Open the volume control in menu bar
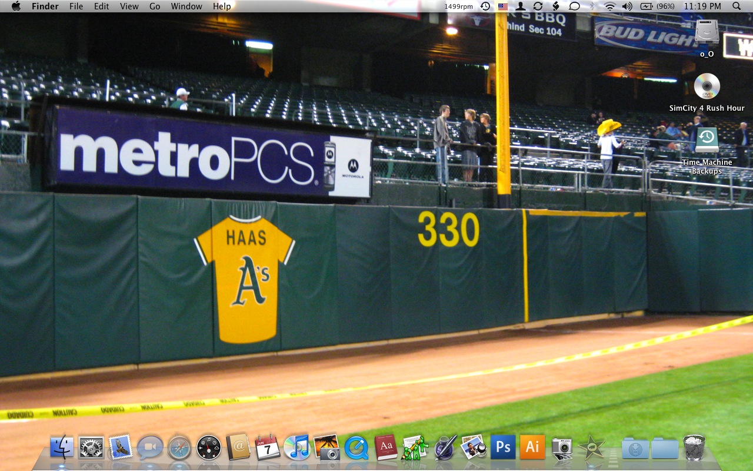Image resolution: width=753 pixels, height=471 pixels. coord(627,6)
